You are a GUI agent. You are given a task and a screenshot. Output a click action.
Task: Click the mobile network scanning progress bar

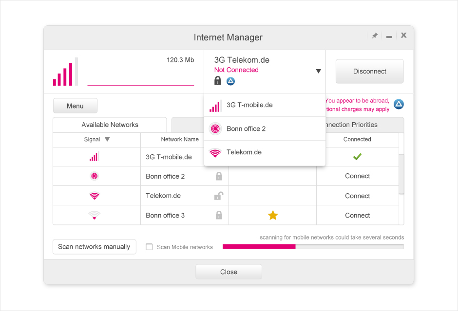click(x=313, y=247)
